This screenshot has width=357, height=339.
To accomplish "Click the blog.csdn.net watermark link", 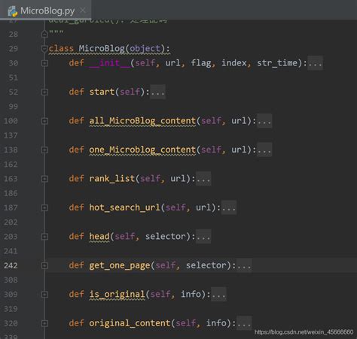I will pyautogui.click(x=304, y=332).
